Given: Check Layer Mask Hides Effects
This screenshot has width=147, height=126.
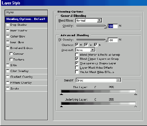Looking at the screenshot, I should [x=77, y=68].
